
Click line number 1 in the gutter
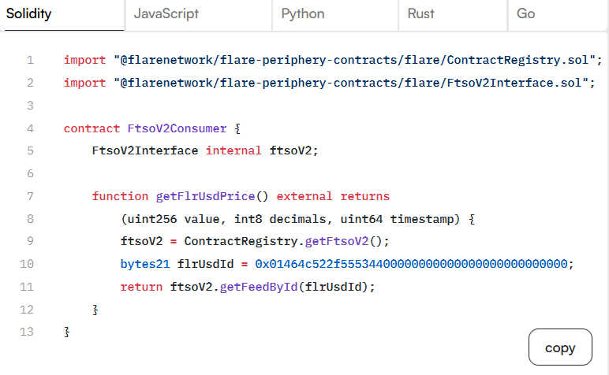(30, 60)
